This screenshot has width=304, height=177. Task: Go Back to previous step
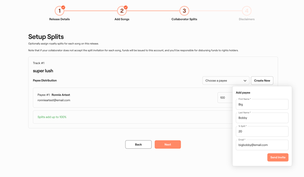pos(138,145)
